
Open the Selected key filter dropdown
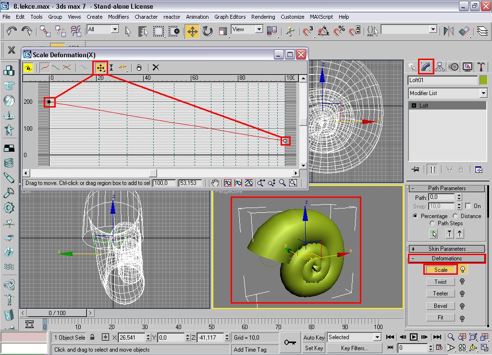click(354, 337)
